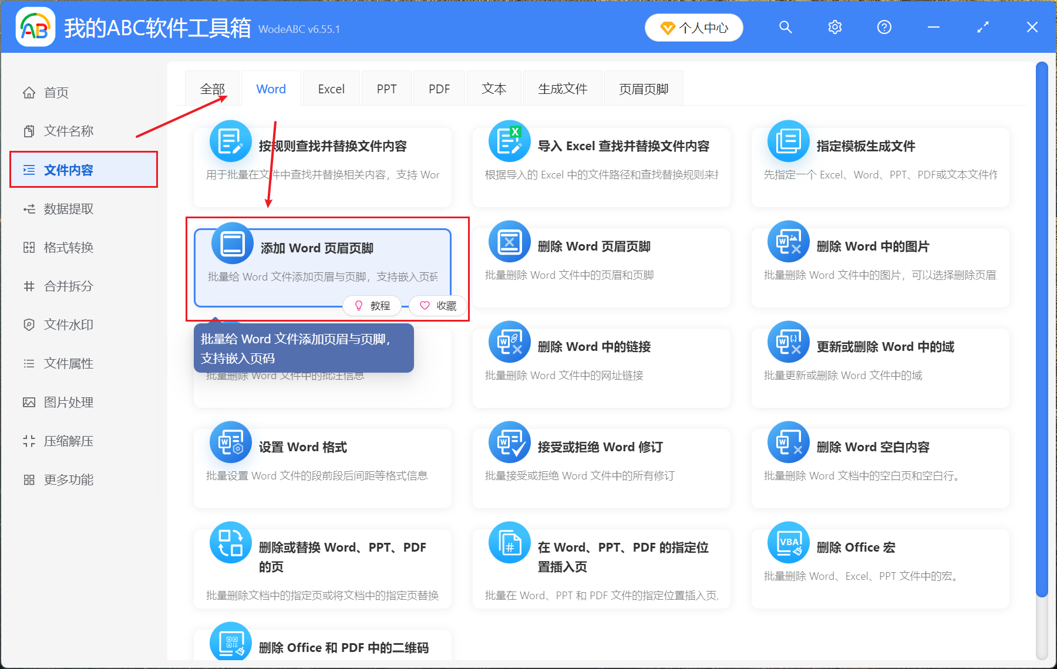This screenshot has width=1057, height=669.
Task: Click the 教程 tutorial button
Action: click(372, 305)
